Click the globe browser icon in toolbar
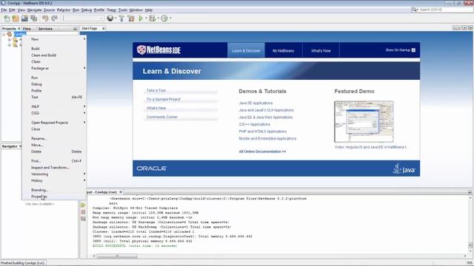The height and width of the screenshot is (266, 474). [x=110, y=18]
